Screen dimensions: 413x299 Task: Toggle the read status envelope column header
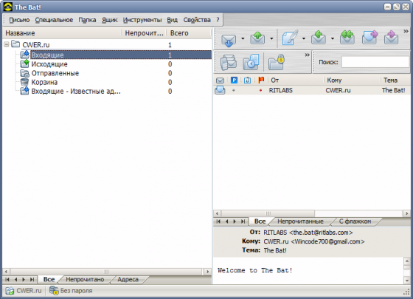220,80
